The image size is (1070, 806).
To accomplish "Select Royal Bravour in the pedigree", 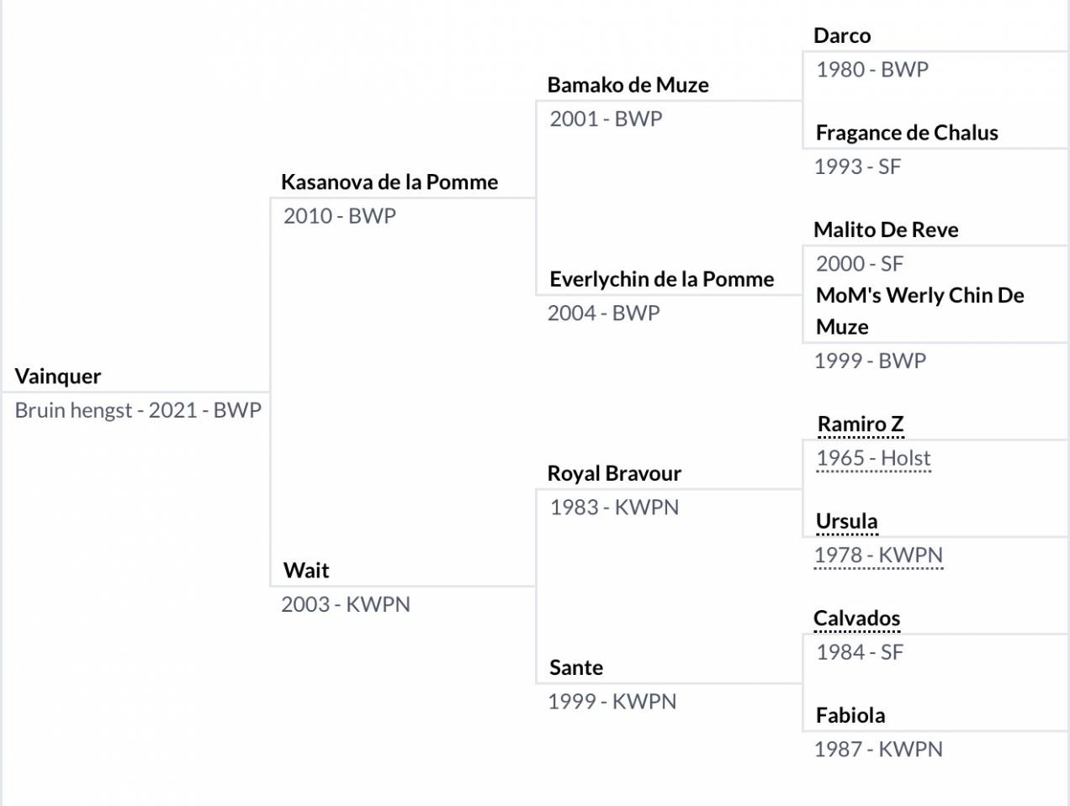I will [614, 473].
